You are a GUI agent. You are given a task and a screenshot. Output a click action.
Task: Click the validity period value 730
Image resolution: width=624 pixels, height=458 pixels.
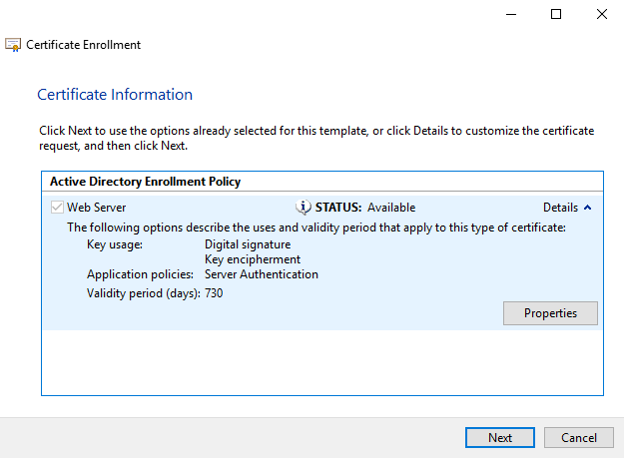point(214,293)
